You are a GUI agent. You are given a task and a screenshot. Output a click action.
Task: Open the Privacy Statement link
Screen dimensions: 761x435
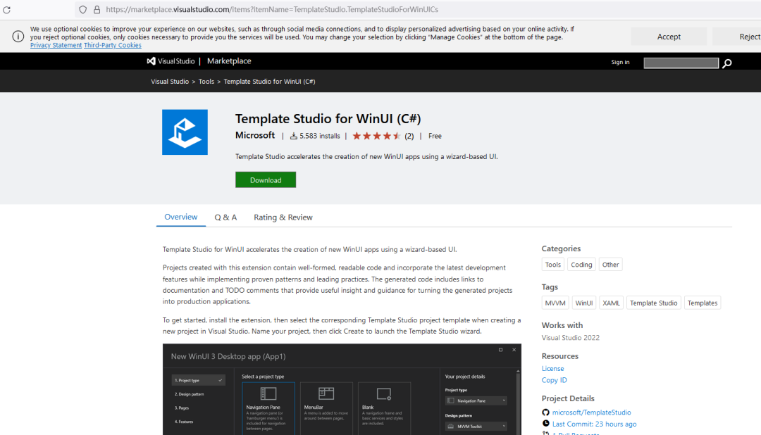56,45
